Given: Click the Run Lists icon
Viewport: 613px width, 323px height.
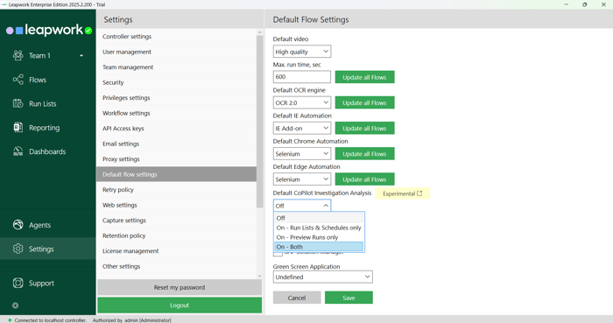Looking at the screenshot, I should (x=18, y=103).
